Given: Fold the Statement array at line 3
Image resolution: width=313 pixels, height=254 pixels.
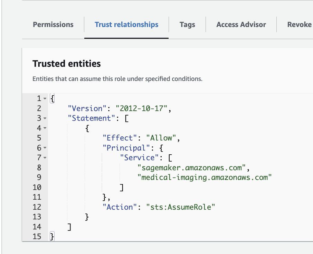Looking at the screenshot, I should [x=45, y=118].
